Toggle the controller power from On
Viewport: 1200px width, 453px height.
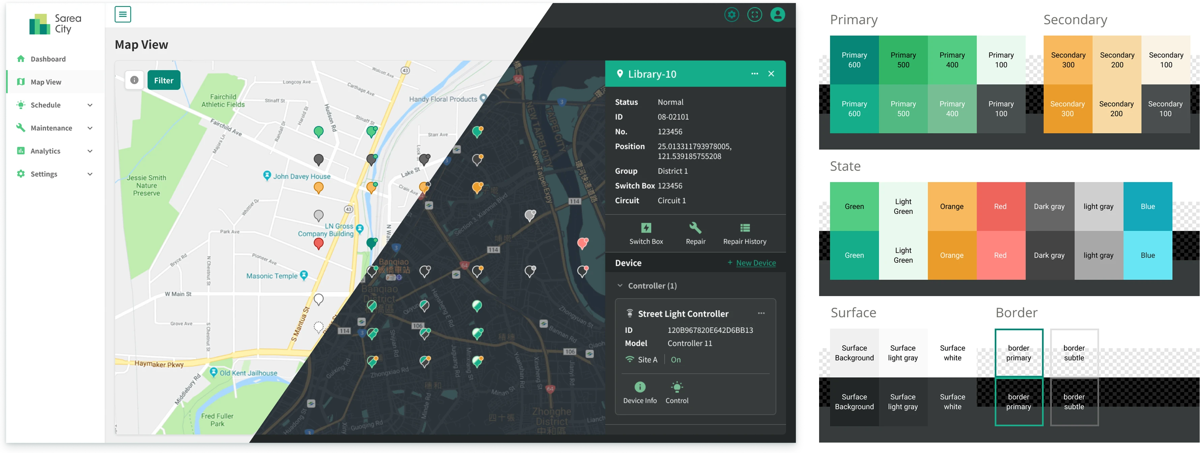676,359
